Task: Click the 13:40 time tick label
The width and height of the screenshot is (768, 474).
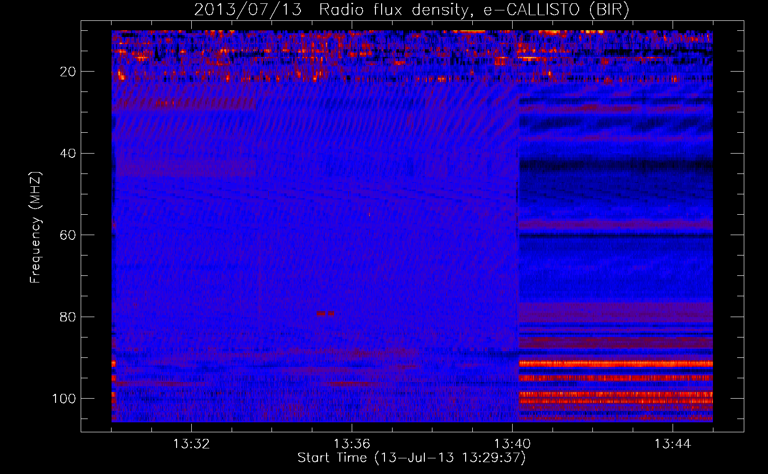Action: (513, 444)
